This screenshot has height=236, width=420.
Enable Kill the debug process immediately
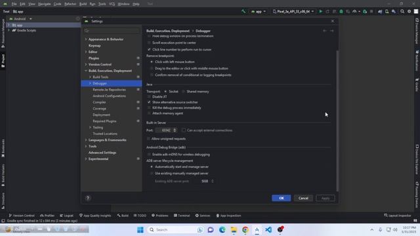149,108
